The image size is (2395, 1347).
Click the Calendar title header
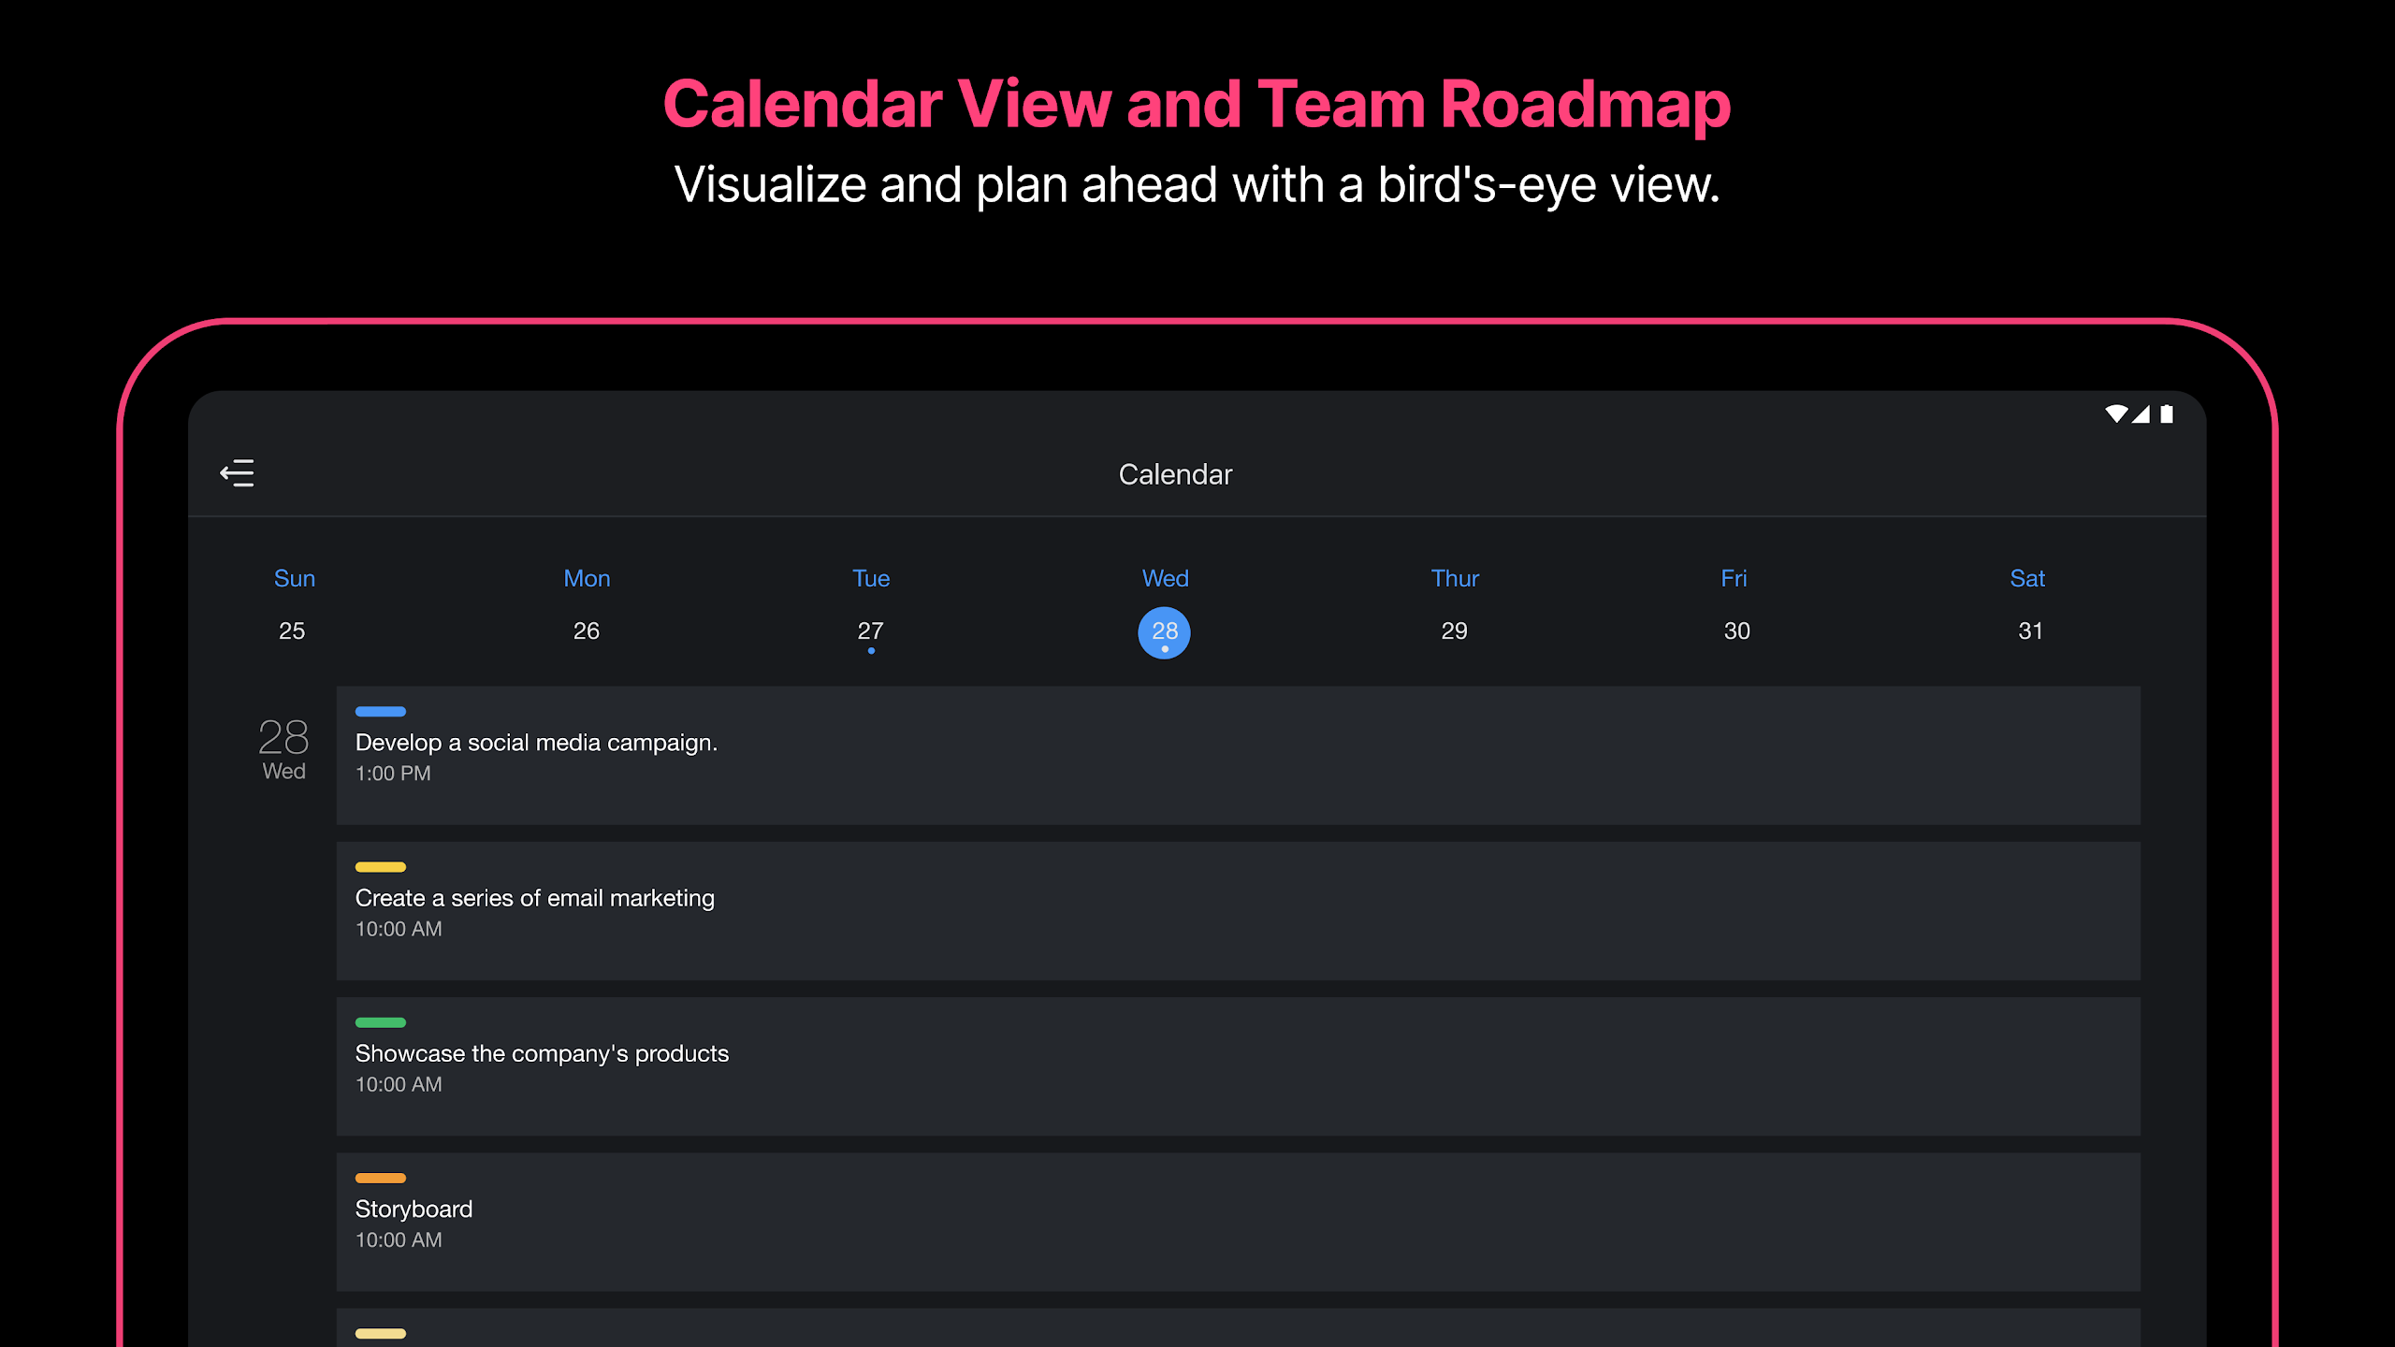[1176, 474]
